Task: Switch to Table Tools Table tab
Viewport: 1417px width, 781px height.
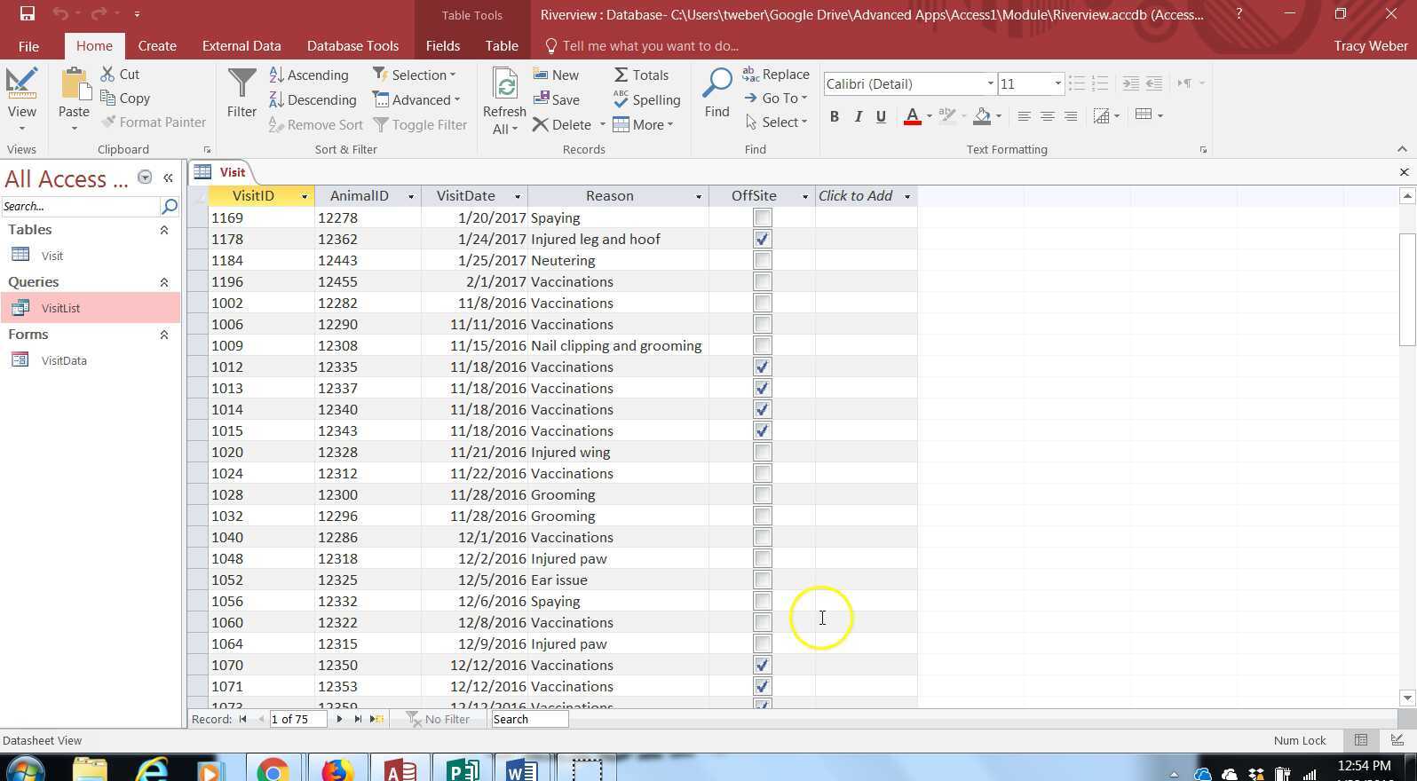Action: point(502,46)
